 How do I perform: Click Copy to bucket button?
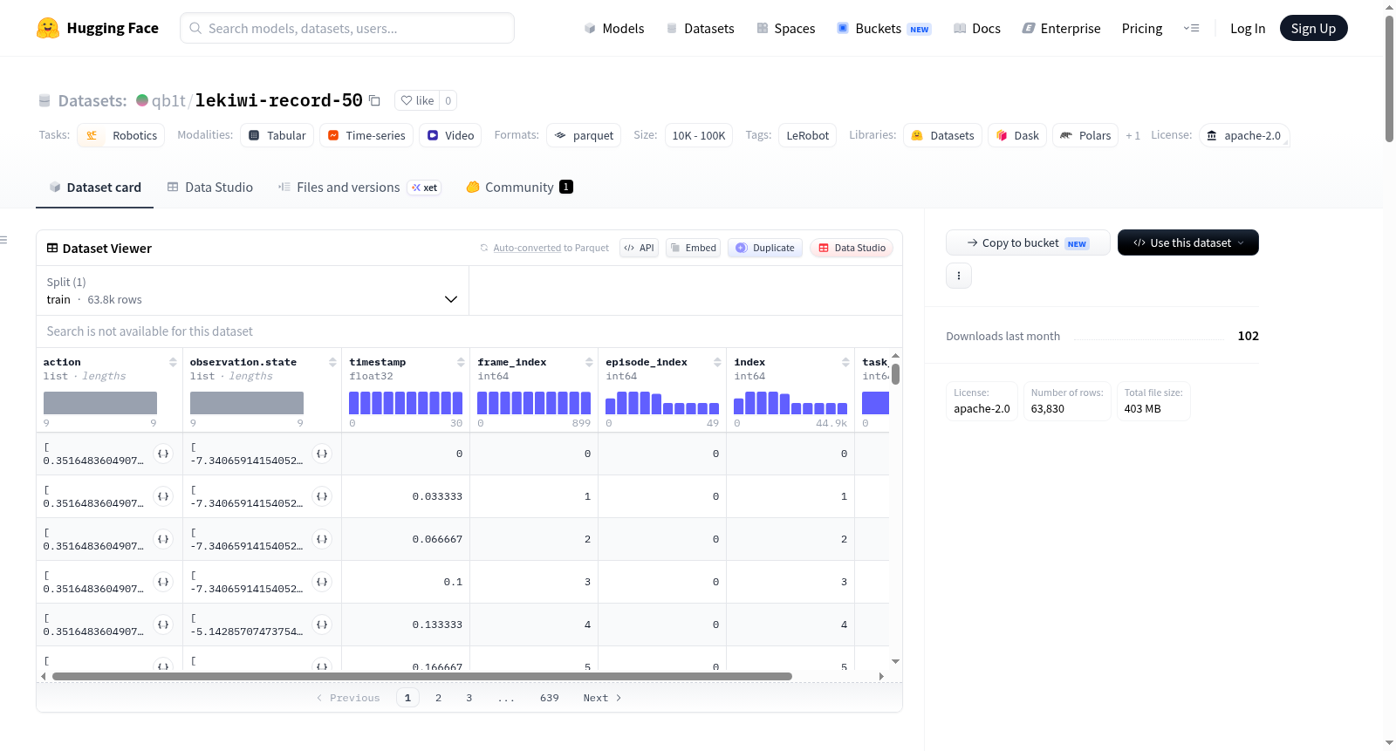point(1027,242)
